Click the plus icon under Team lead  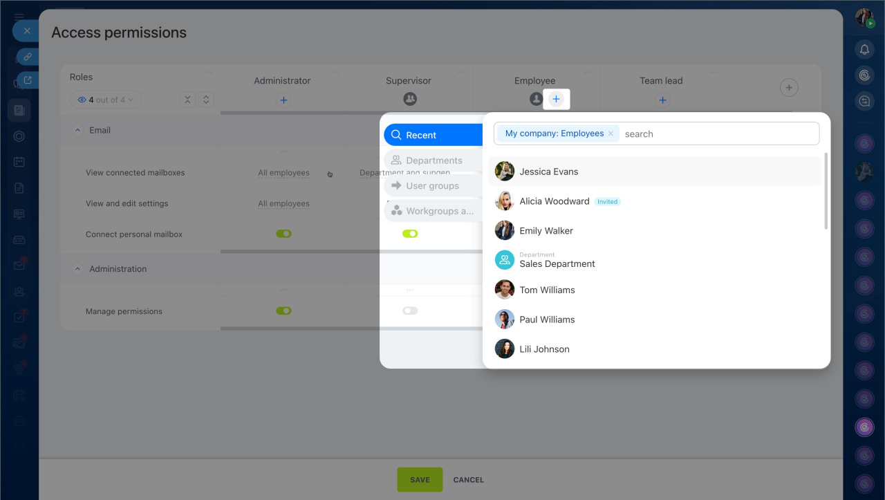point(662,100)
